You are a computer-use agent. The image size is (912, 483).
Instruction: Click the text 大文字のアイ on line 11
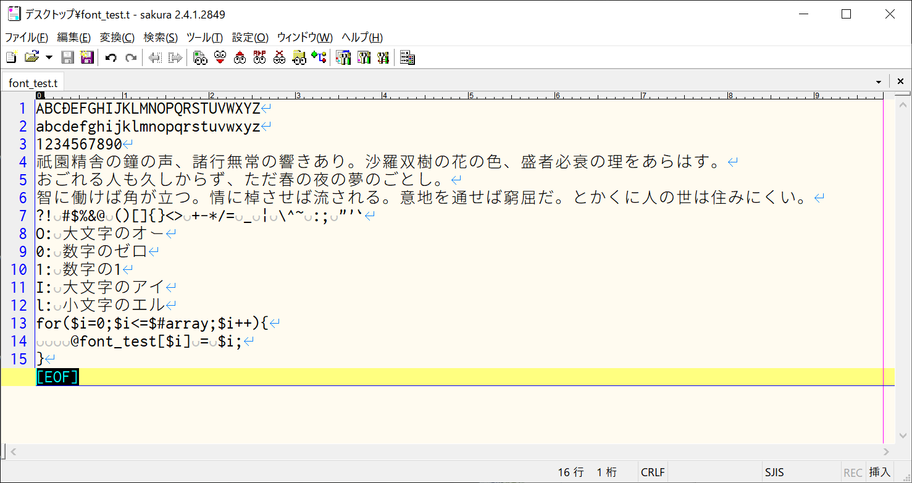pos(114,287)
